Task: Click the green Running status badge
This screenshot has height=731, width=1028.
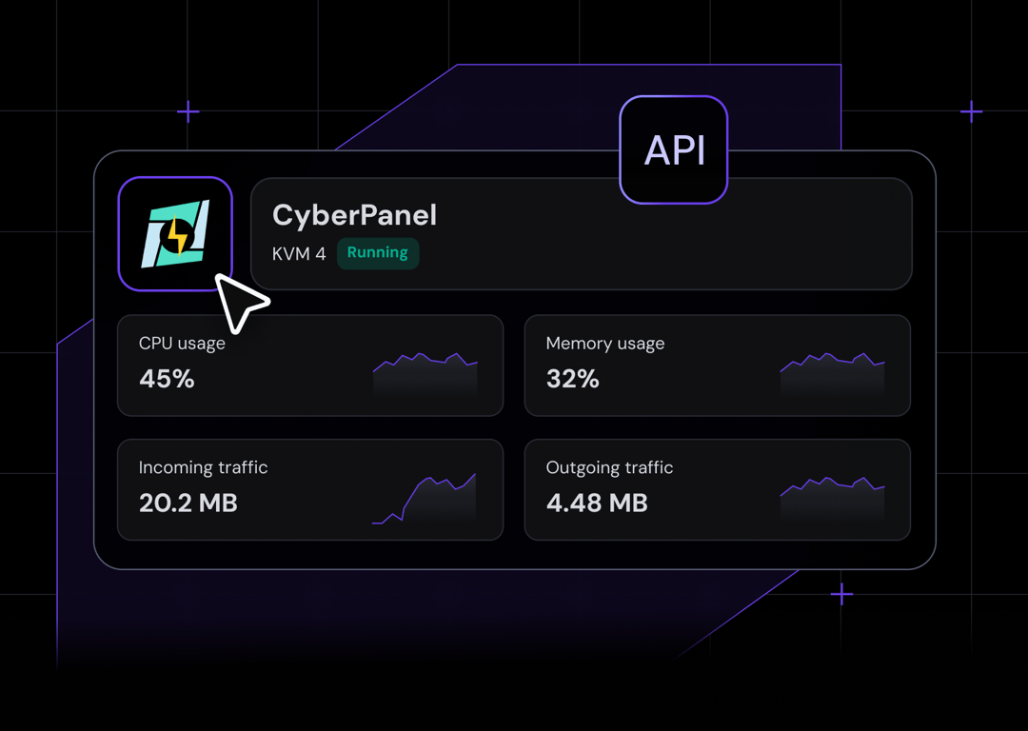Action: coord(378,253)
